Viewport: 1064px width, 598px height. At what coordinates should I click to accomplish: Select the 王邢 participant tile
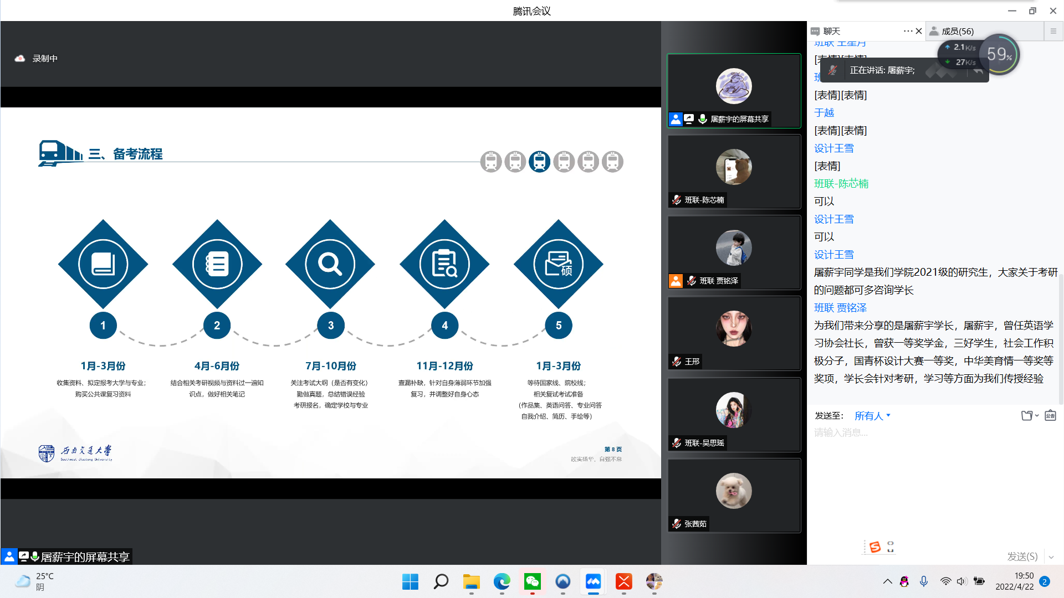pyautogui.click(x=734, y=333)
